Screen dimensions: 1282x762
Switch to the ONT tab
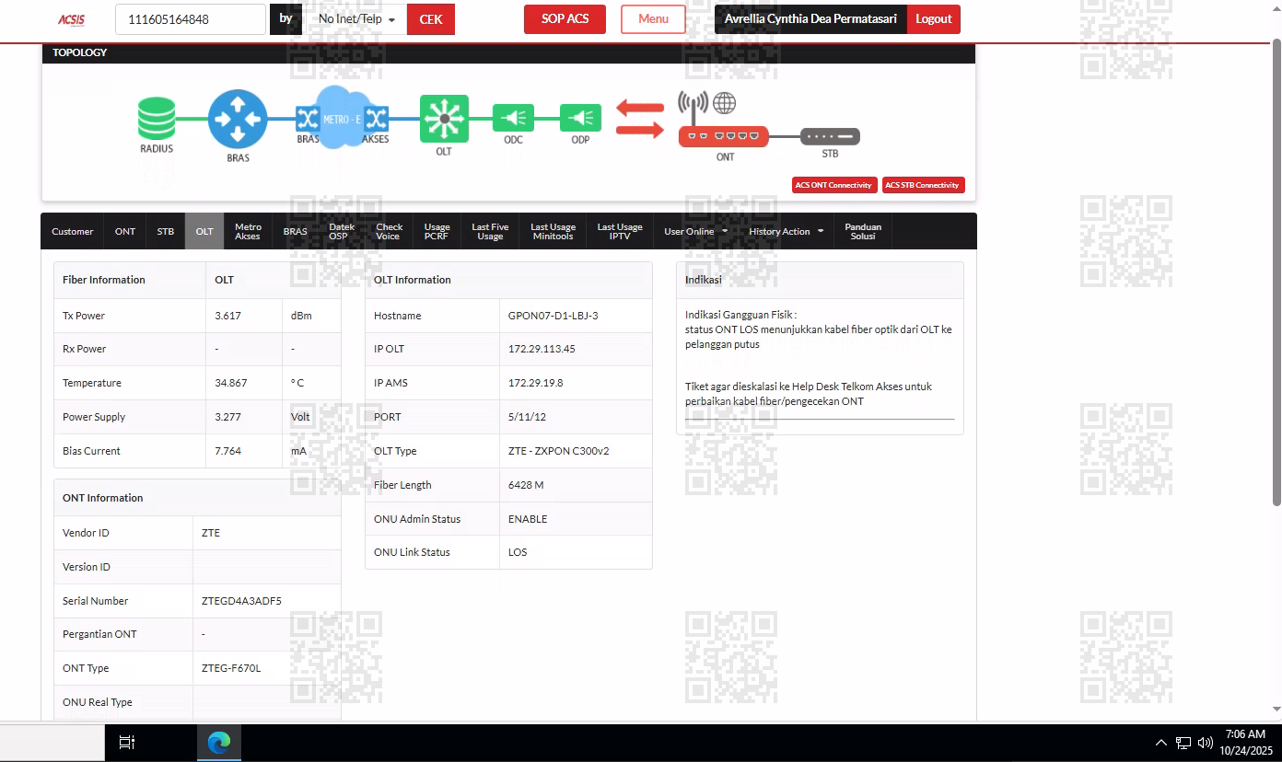click(x=125, y=232)
